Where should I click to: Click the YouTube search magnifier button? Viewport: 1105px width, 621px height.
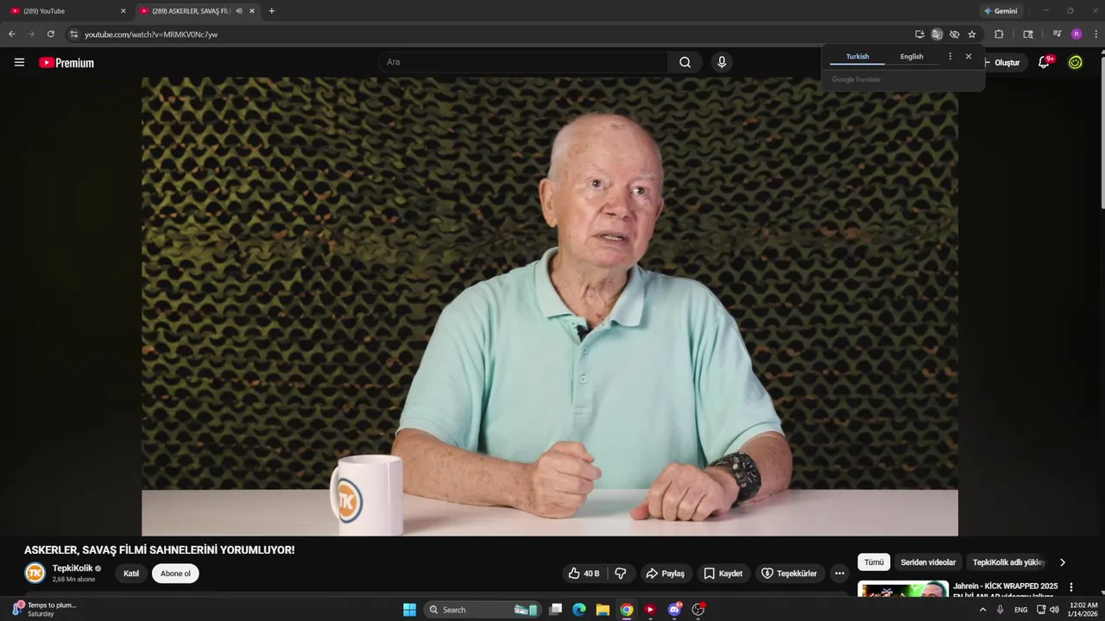pos(685,62)
